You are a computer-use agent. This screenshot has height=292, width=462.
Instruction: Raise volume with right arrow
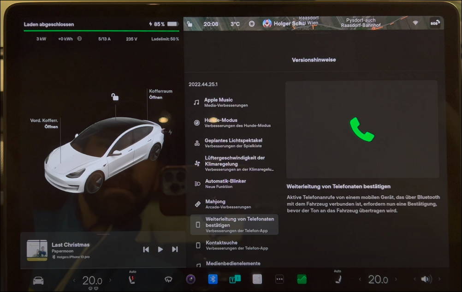(439, 279)
